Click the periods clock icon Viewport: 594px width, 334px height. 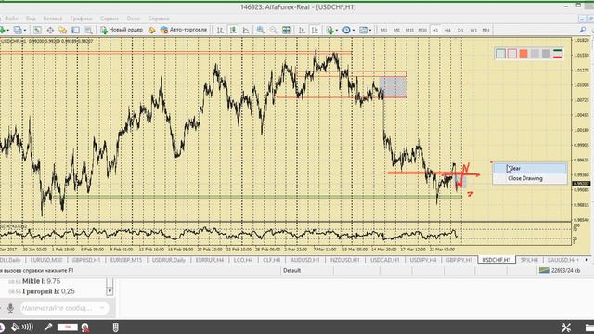(x=346, y=30)
